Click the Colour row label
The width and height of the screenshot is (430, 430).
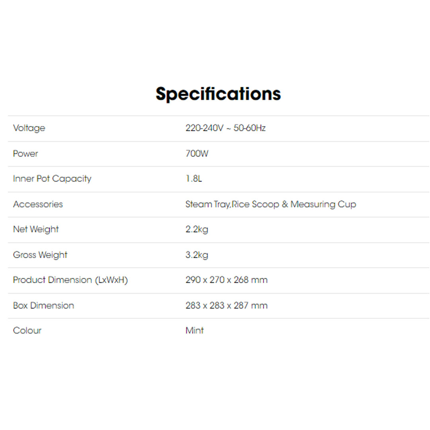[27, 330]
